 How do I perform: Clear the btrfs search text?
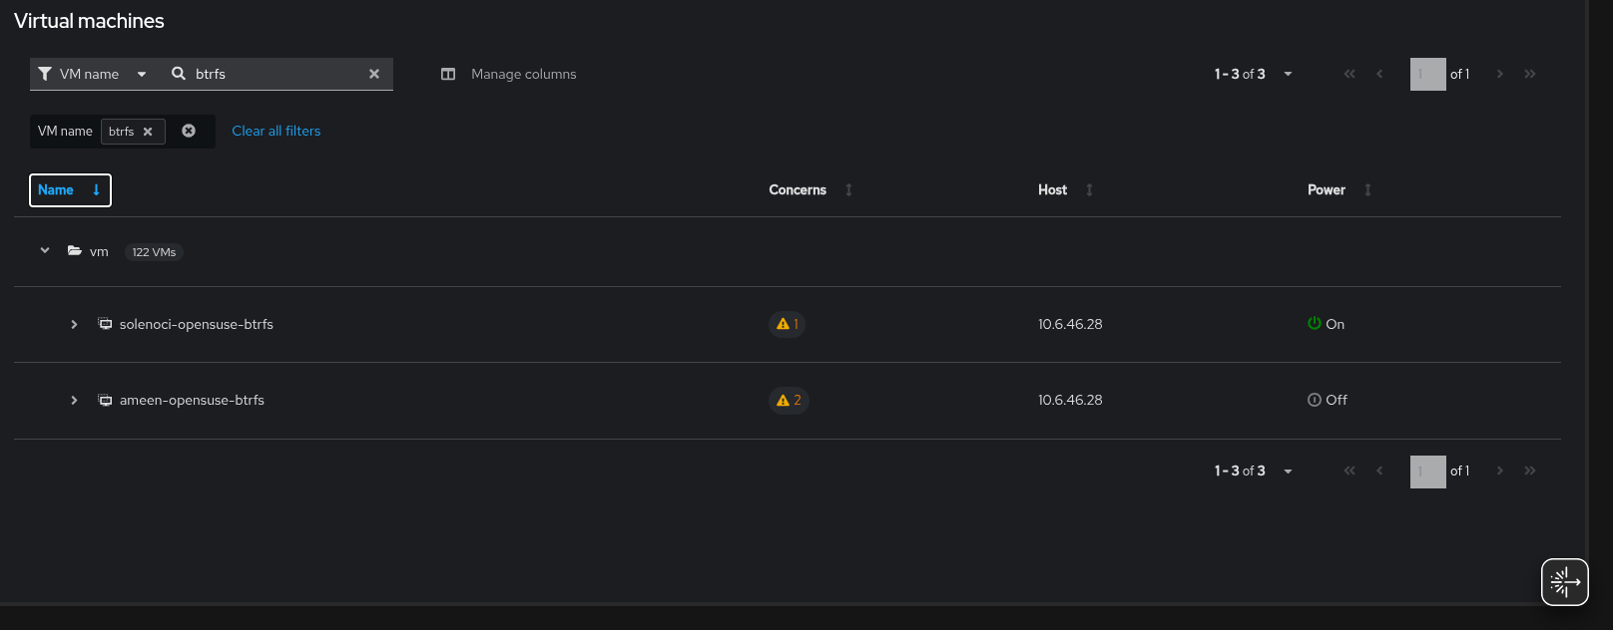[374, 74]
